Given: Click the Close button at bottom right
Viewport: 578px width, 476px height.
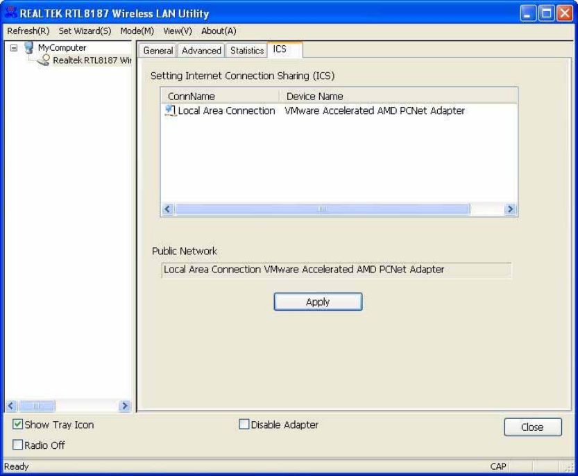Looking at the screenshot, I should point(533,427).
